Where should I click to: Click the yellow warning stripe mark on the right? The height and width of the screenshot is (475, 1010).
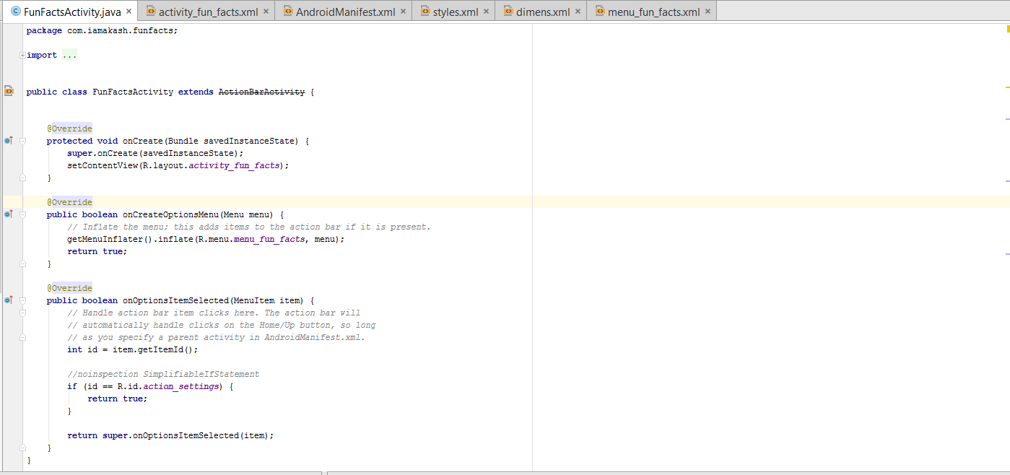(x=1007, y=87)
